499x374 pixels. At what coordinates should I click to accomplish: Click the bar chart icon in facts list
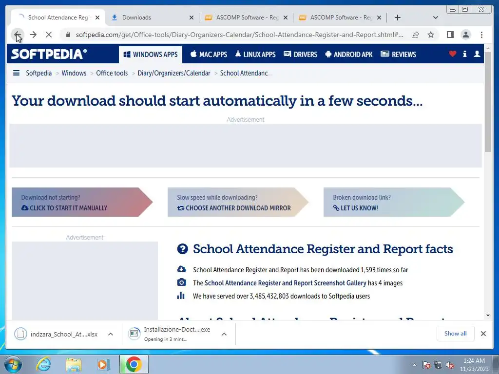(181, 296)
